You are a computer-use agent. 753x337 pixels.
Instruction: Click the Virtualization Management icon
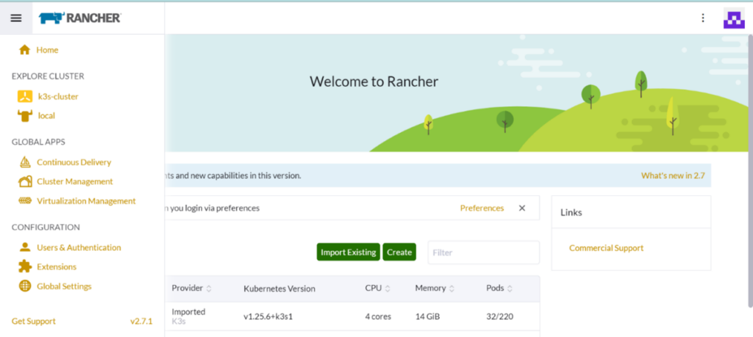[x=24, y=201]
